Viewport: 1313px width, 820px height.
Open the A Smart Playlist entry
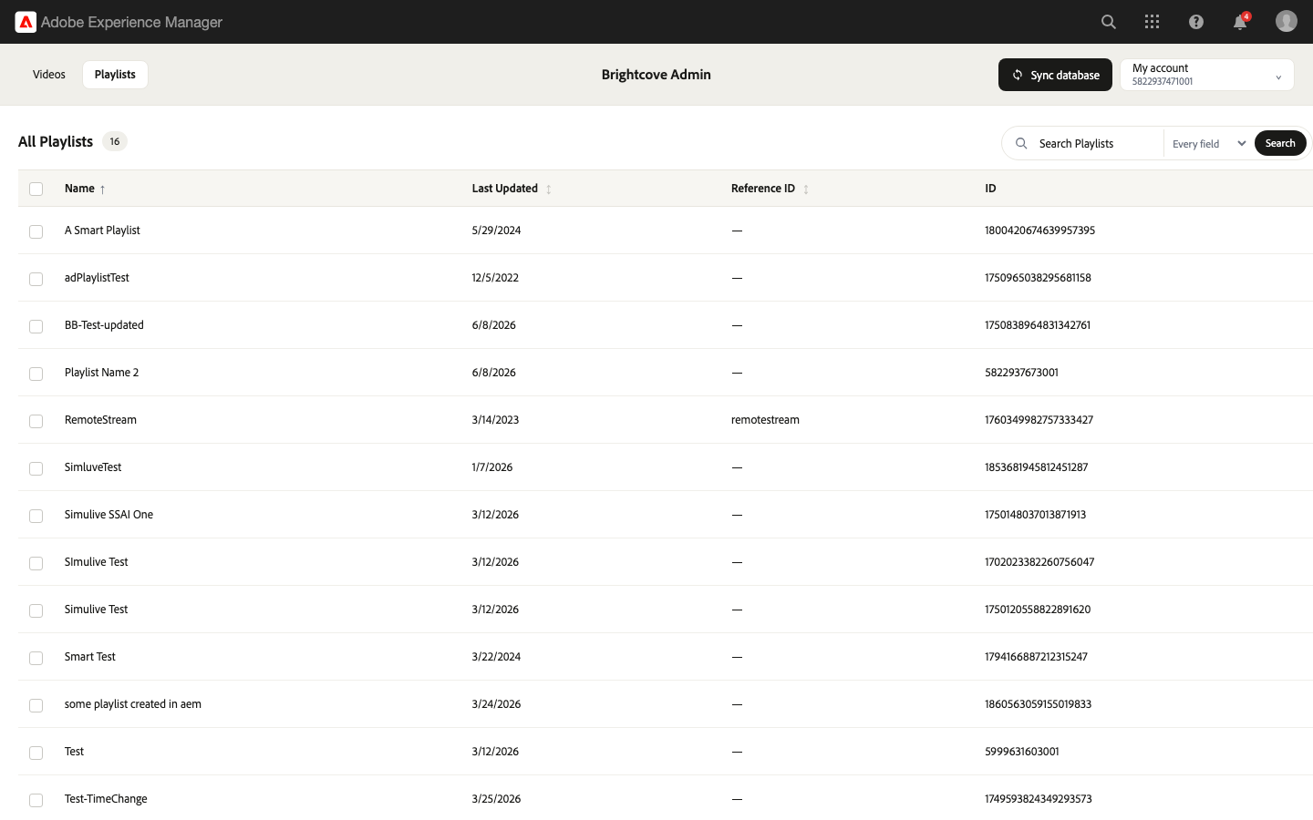click(102, 231)
